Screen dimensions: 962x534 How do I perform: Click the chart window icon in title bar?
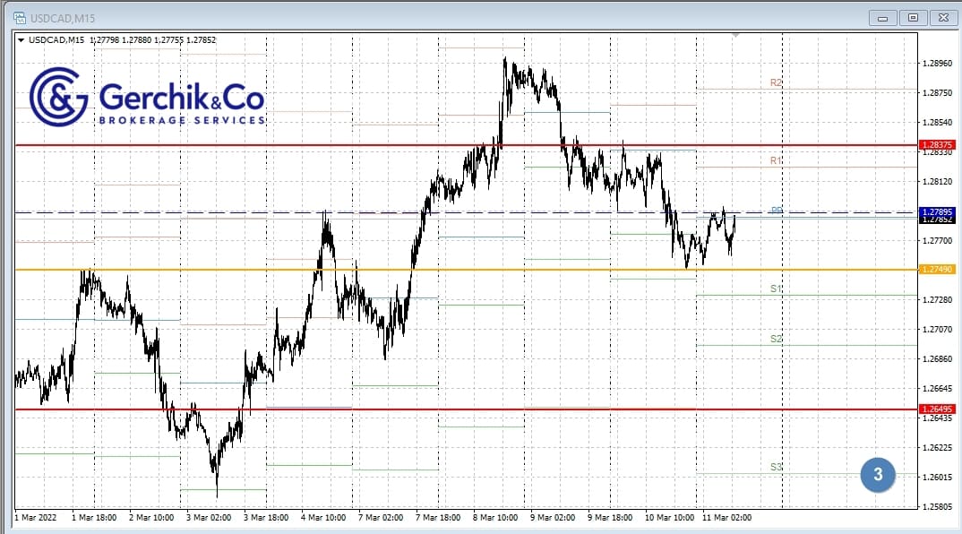[19, 17]
